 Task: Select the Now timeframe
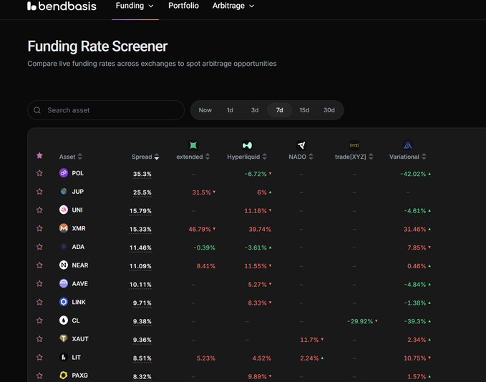pyautogui.click(x=205, y=110)
